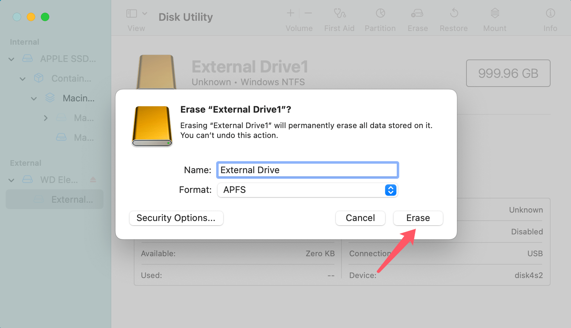The height and width of the screenshot is (328, 571).
Task: Collapse the WD Elements entry
Action: click(11, 180)
